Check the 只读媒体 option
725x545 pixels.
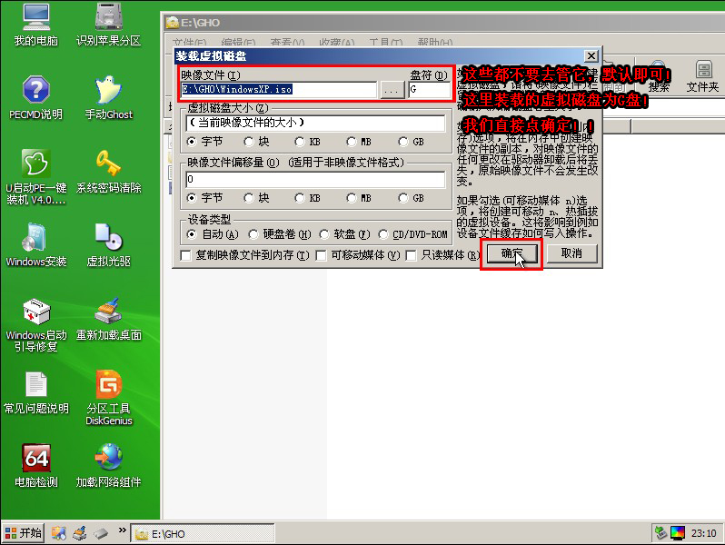pyautogui.click(x=412, y=256)
